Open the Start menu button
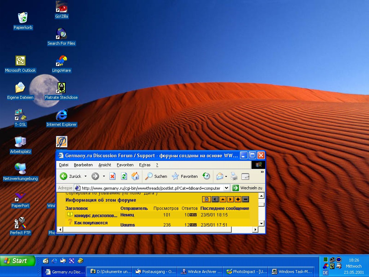 (18, 261)
